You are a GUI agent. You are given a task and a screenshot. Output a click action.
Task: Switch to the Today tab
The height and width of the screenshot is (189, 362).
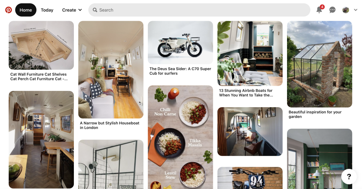tap(47, 10)
